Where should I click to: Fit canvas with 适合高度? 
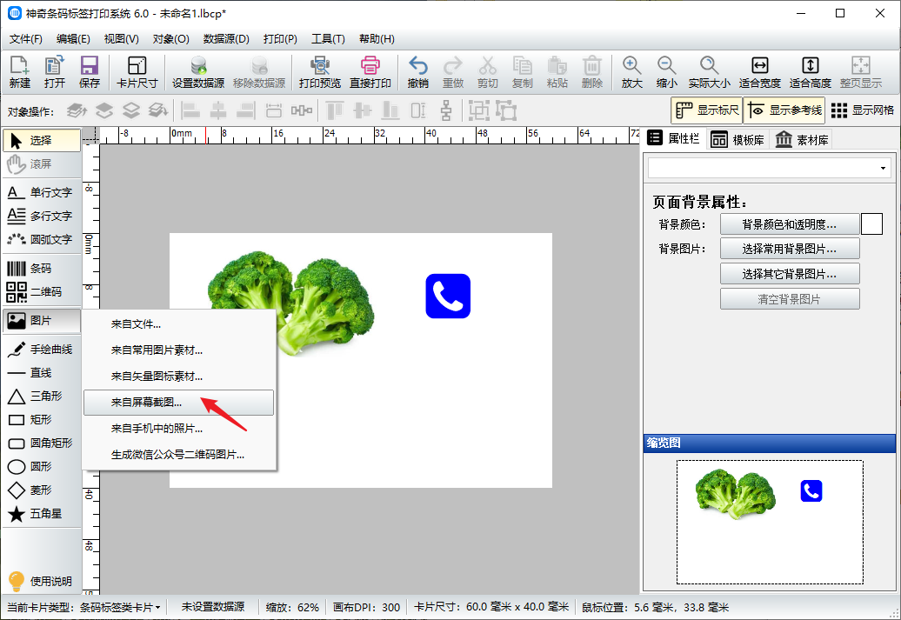coord(811,72)
